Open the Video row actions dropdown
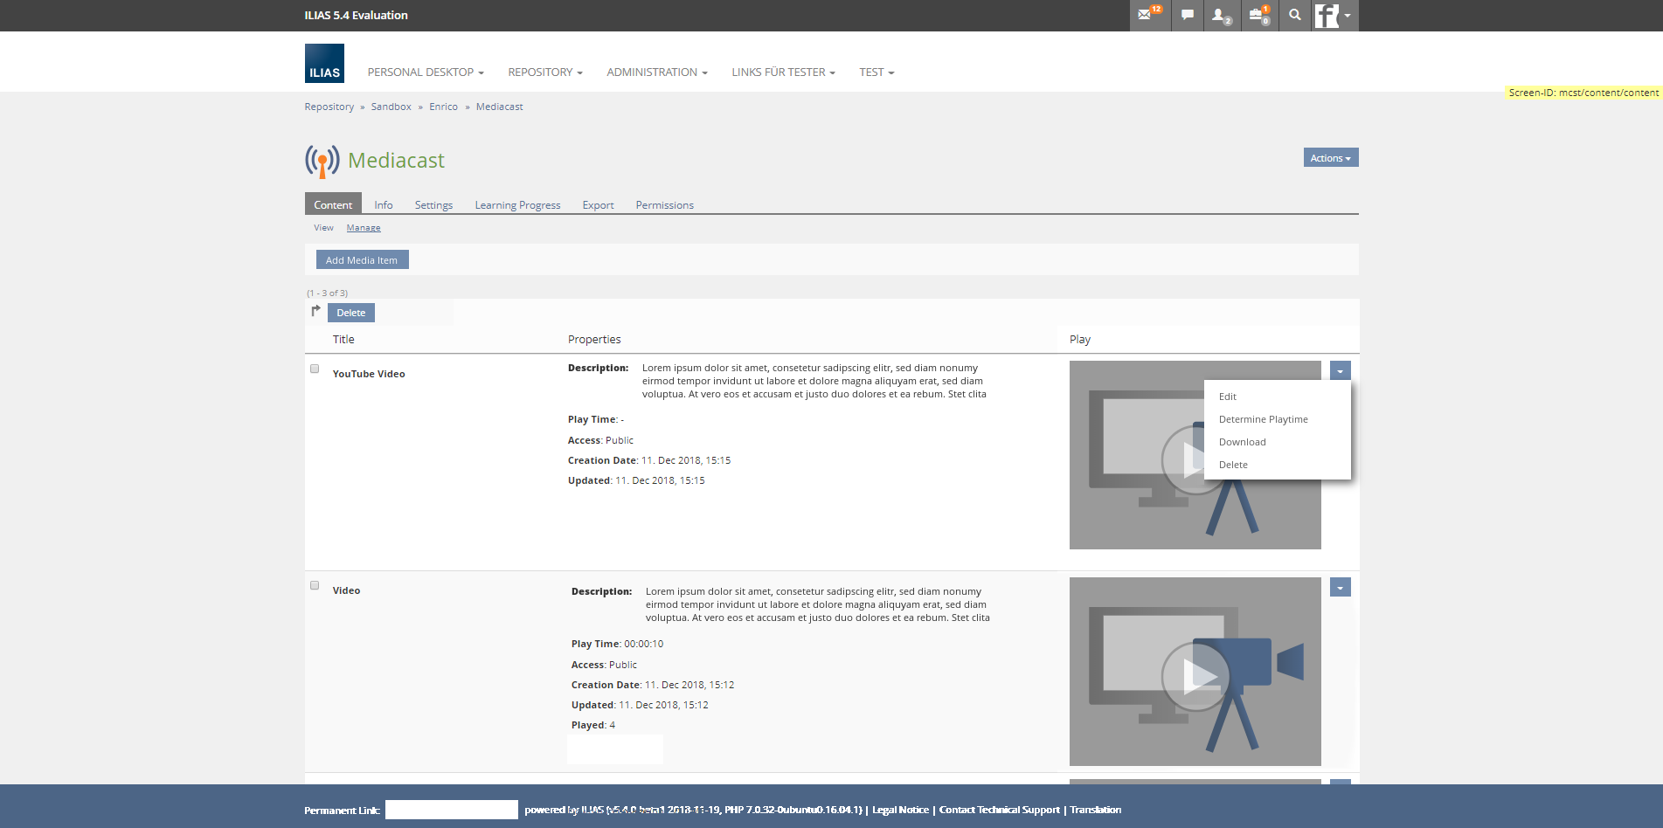 point(1340,588)
